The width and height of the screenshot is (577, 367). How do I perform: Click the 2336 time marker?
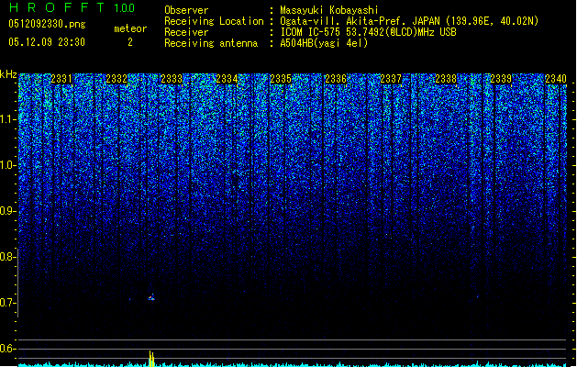pyautogui.click(x=336, y=79)
